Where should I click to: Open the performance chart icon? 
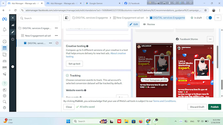coord(13,25)
